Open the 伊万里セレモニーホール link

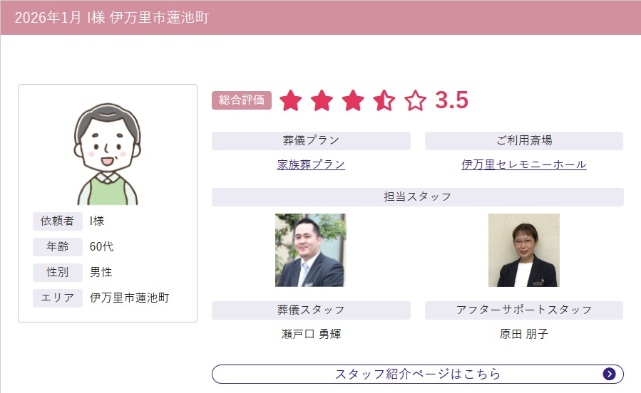(x=524, y=164)
